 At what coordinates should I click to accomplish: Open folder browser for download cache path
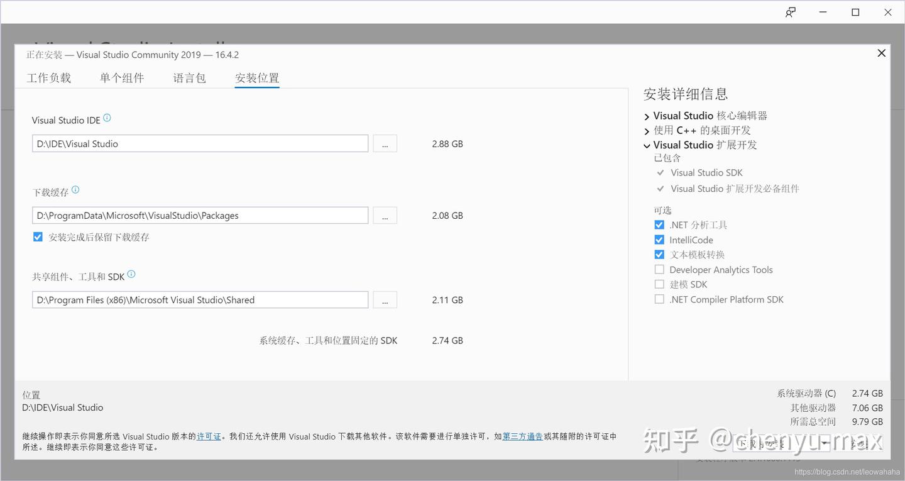385,215
